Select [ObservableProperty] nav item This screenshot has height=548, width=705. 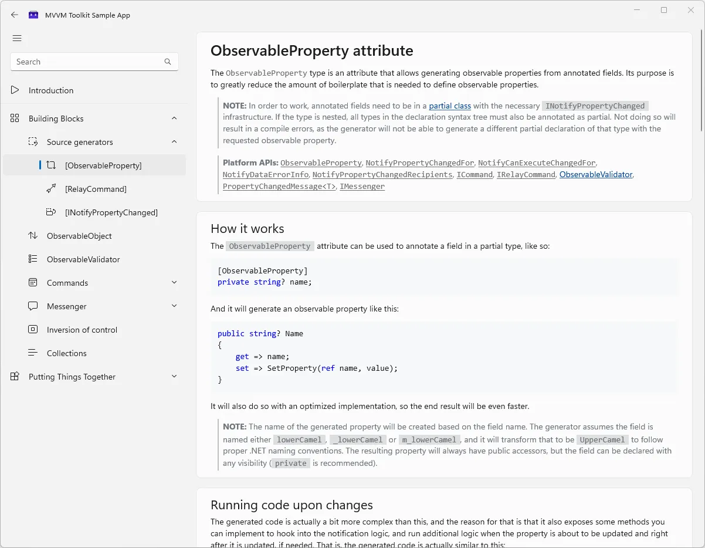[94, 165]
